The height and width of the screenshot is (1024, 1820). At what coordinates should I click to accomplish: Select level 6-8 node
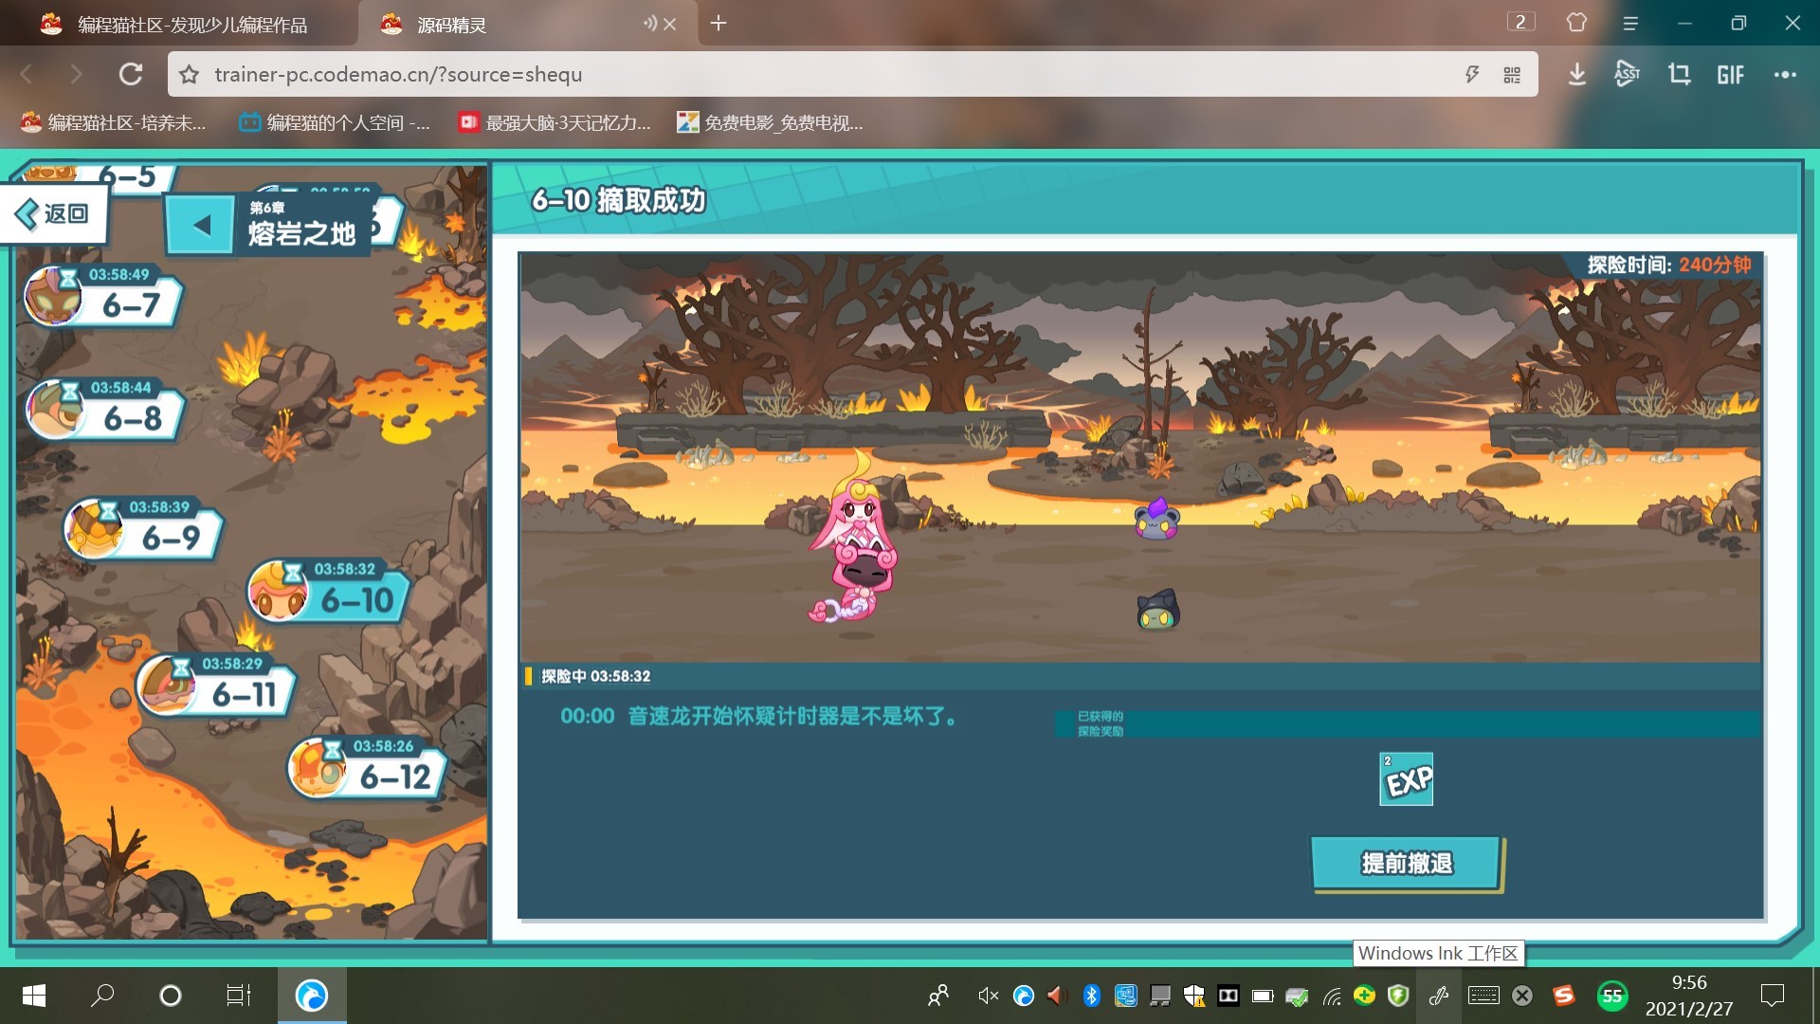(104, 410)
